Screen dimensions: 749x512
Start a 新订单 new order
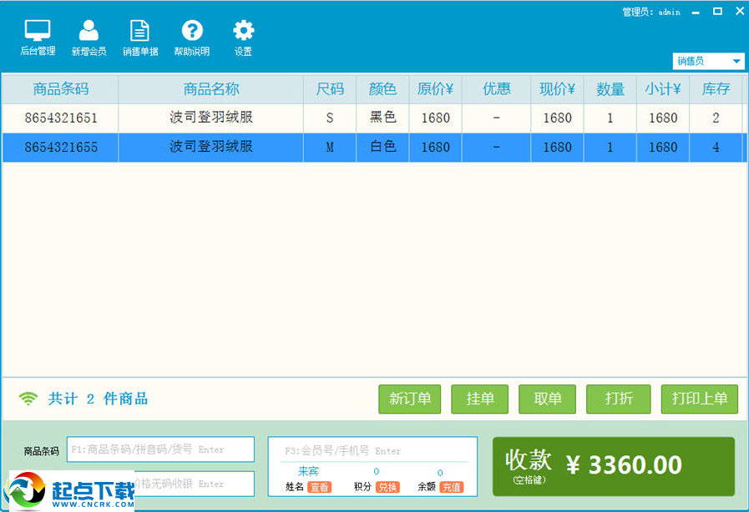pyautogui.click(x=409, y=399)
